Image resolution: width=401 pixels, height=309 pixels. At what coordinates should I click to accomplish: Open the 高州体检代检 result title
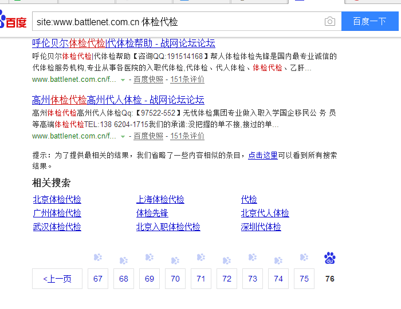[118, 100]
